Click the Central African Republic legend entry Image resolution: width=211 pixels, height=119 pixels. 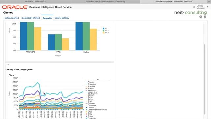point(97,110)
